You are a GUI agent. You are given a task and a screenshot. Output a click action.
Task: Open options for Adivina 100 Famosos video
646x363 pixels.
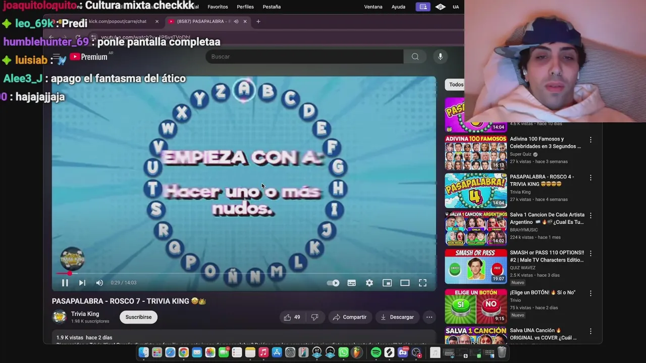point(590,140)
